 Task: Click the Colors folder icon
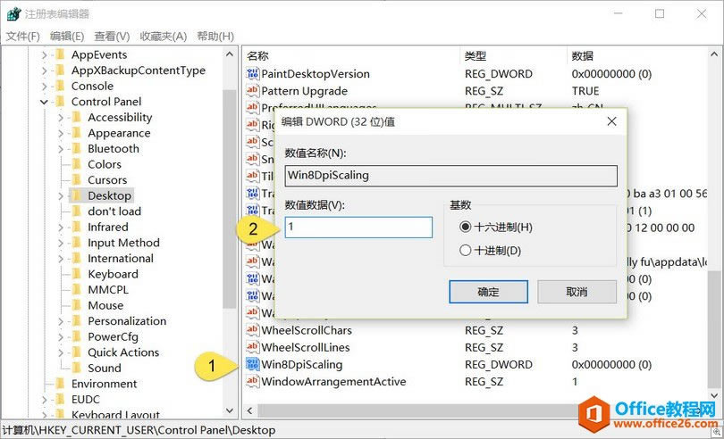click(x=77, y=164)
